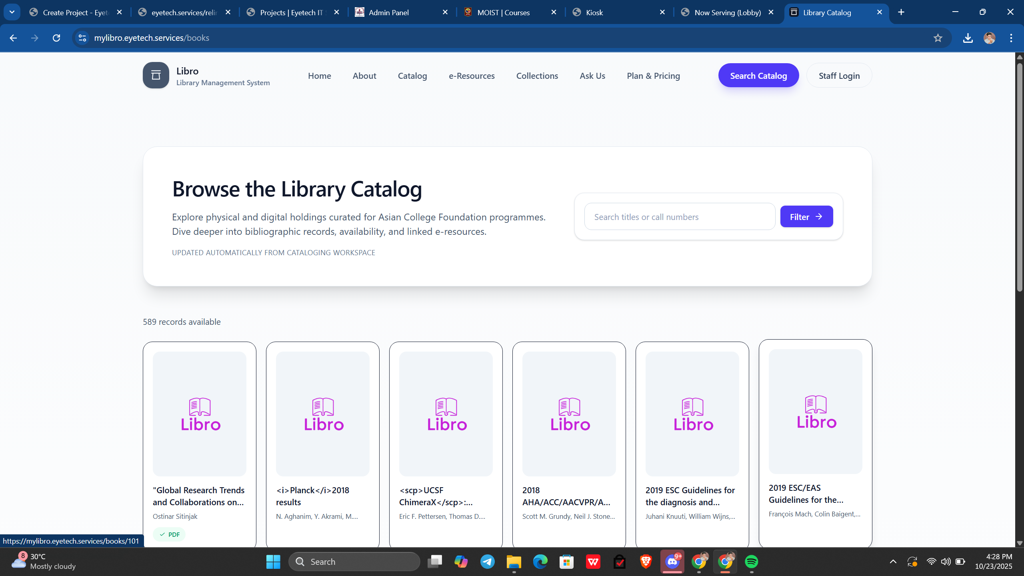
Task: Open Telegram from the taskbar
Action: click(x=487, y=562)
